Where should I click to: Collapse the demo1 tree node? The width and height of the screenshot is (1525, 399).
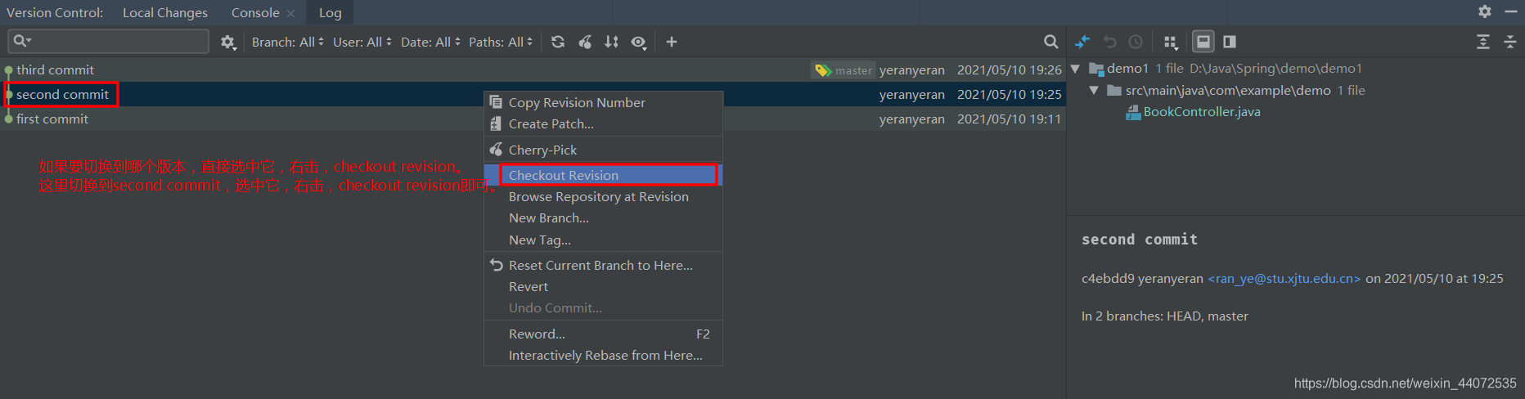coord(1076,69)
